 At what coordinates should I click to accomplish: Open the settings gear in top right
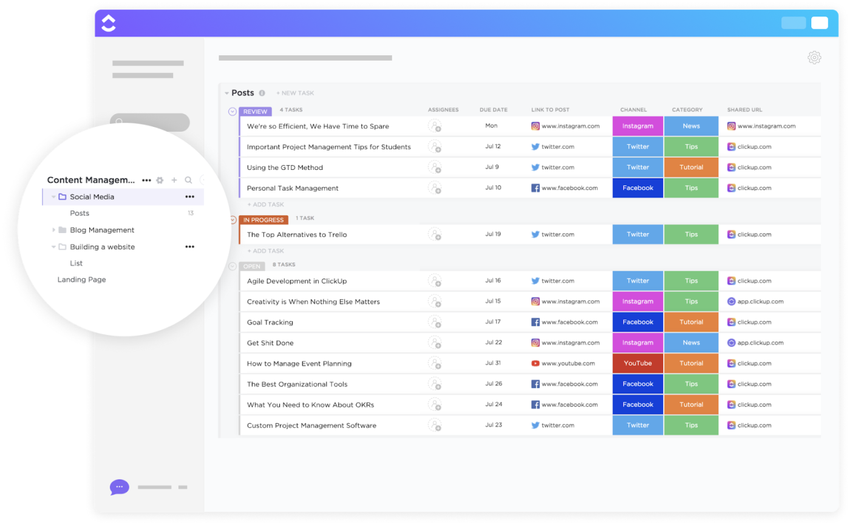point(814,58)
